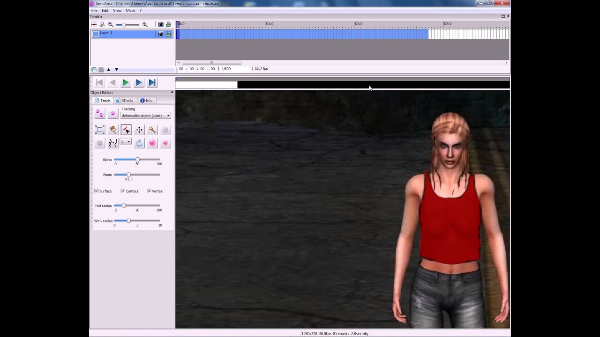Viewport: 600px width, 337px height.
Task: Click the squiggly-lines smooth contour tool
Action: tap(112, 143)
